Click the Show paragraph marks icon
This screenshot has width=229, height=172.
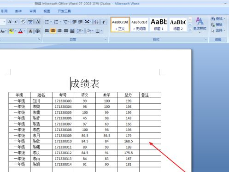[104, 22]
